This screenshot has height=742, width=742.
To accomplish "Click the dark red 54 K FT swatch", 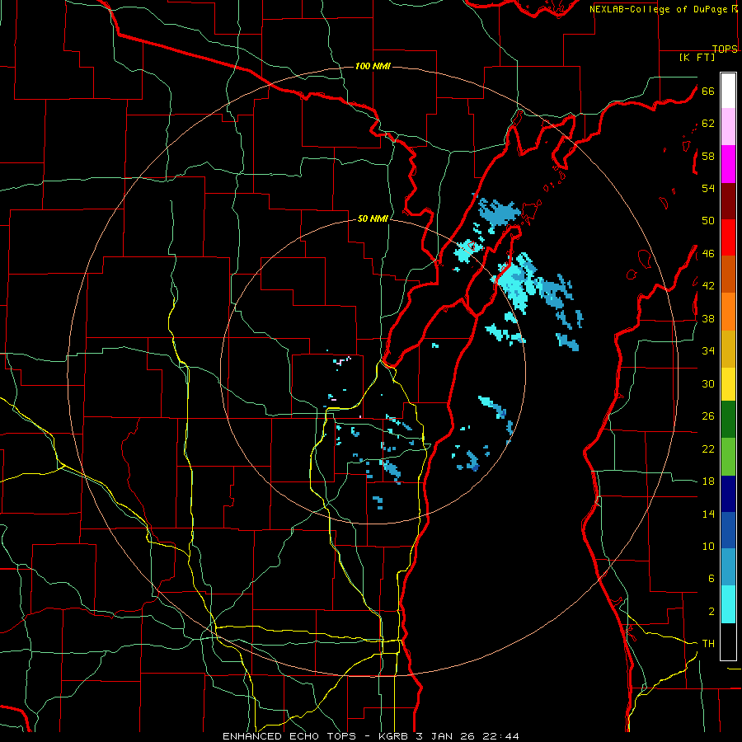I will pyautogui.click(x=728, y=200).
